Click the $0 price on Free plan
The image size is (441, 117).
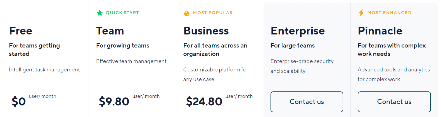(19, 101)
